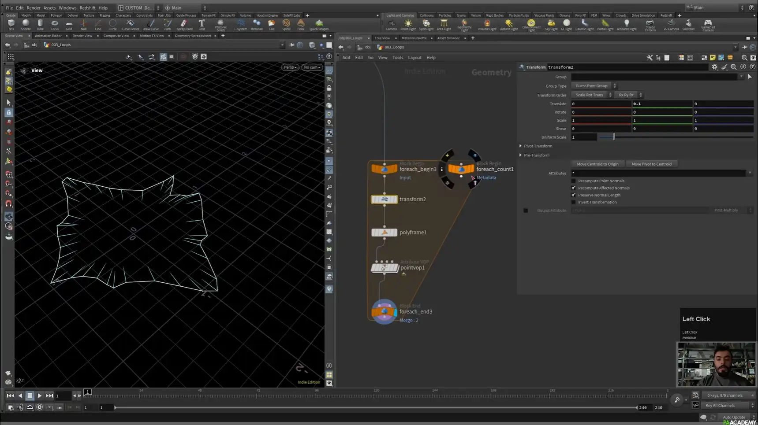Viewport: 758px width, 425px height.
Task: Enable the Invert Transformation checkbox
Action: (574, 202)
